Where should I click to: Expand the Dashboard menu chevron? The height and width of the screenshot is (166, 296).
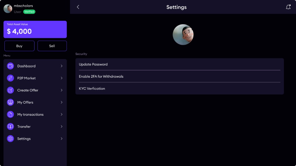[x=62, y=66]
